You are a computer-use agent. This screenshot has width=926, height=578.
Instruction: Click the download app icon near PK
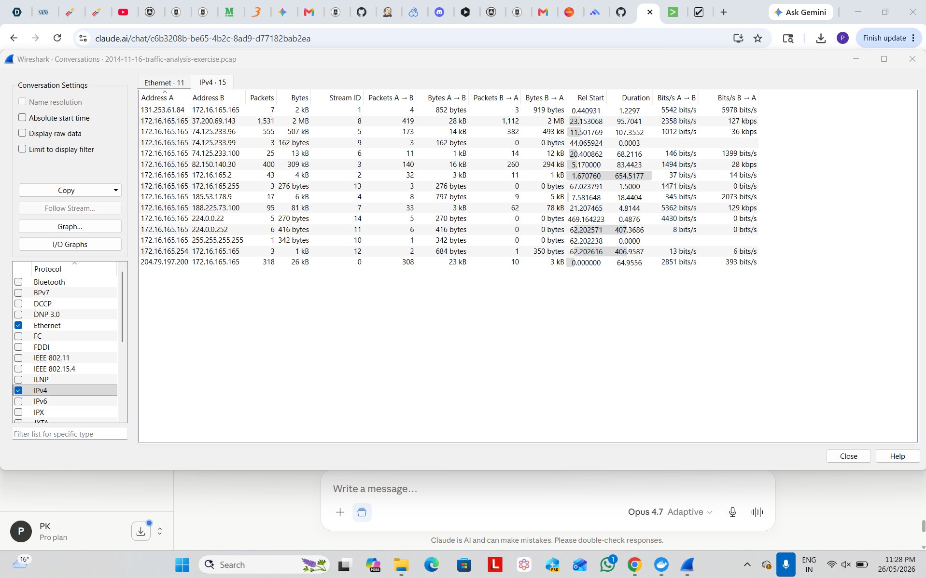pyautogui.click(x=140, y=531)
